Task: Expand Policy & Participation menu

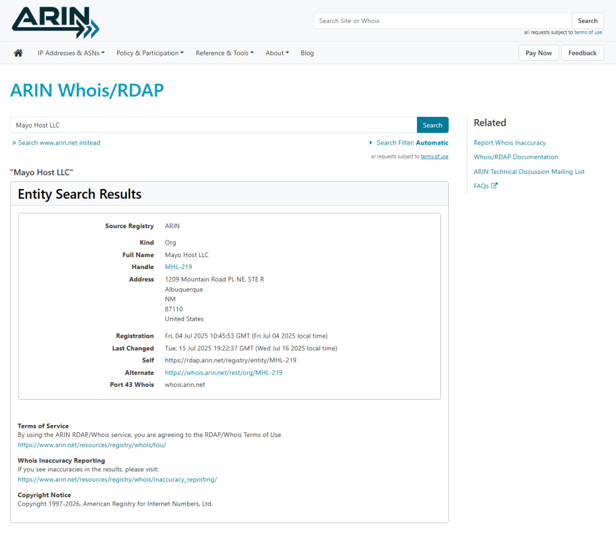Action: (150, 53)
